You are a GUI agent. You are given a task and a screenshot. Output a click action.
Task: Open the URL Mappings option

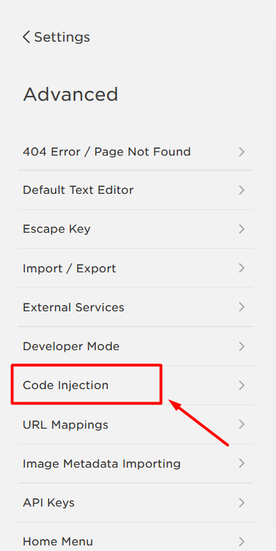136,425
